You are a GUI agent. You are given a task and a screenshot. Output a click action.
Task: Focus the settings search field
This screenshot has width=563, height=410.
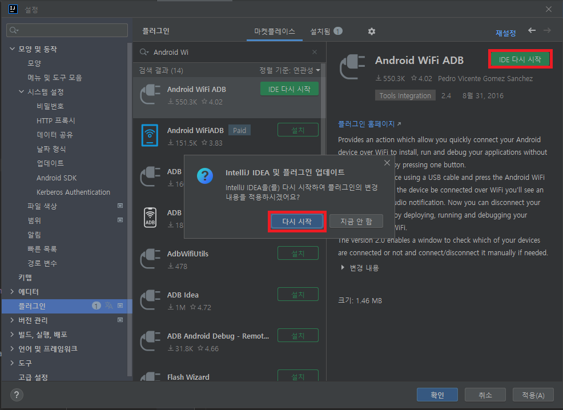click(67, 30)
